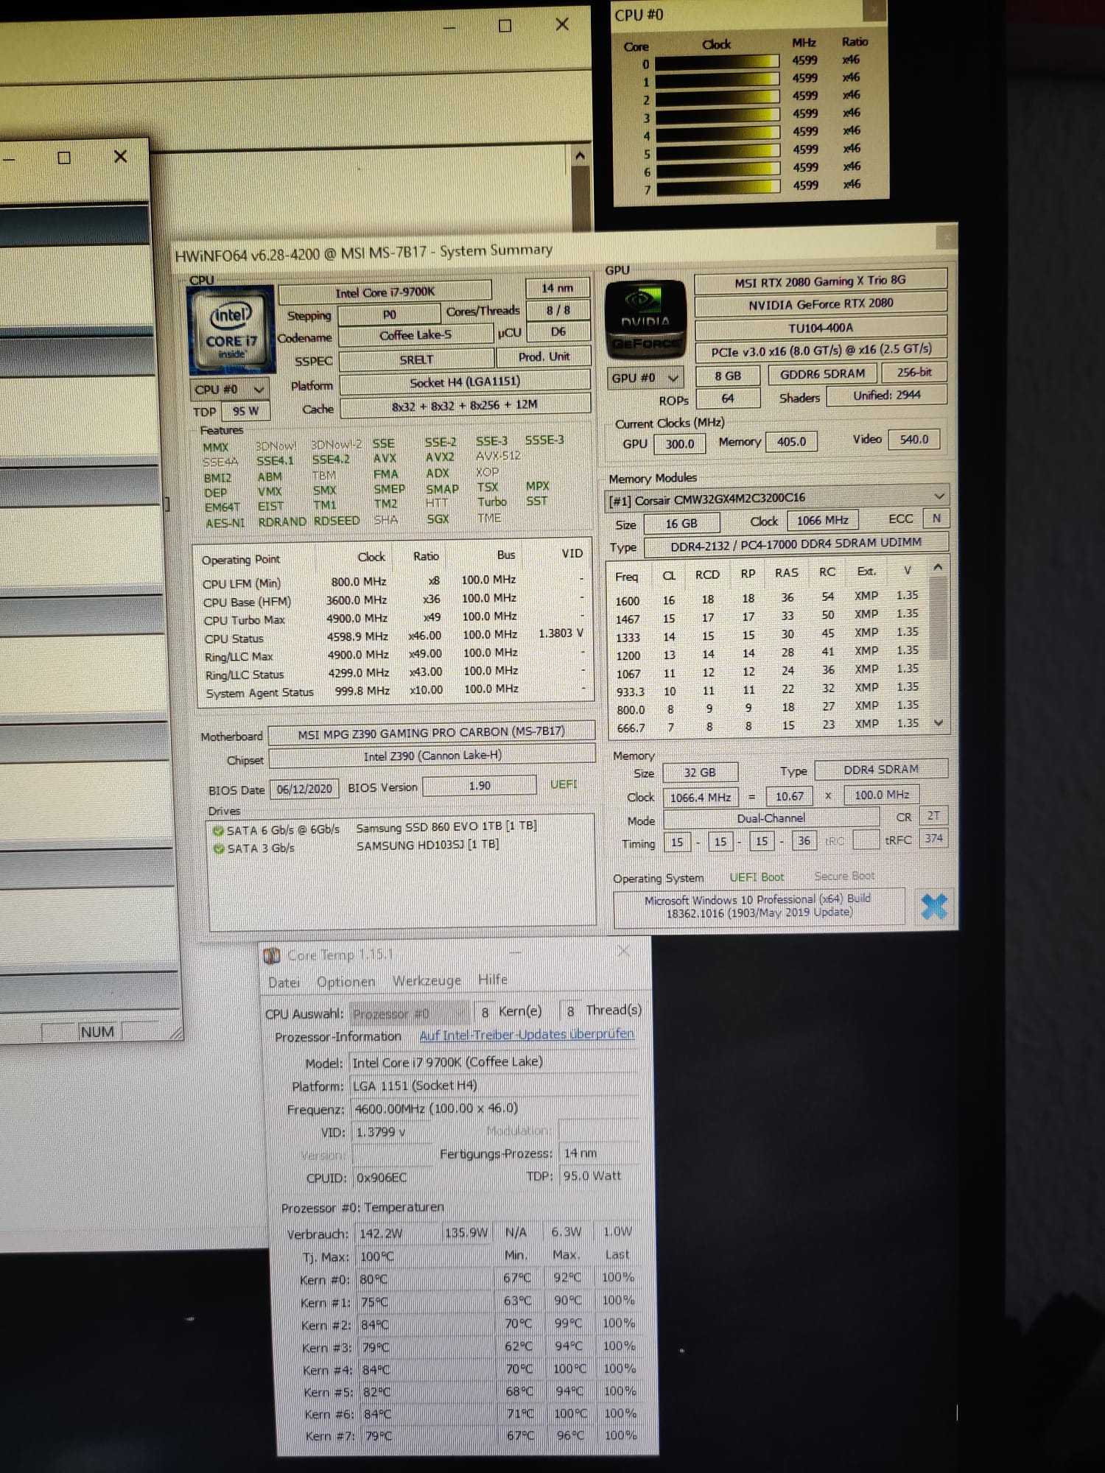Open the Optionen menu in Core Temp
Viewport: 1105px width, 1473px height.
click(345, 981)
